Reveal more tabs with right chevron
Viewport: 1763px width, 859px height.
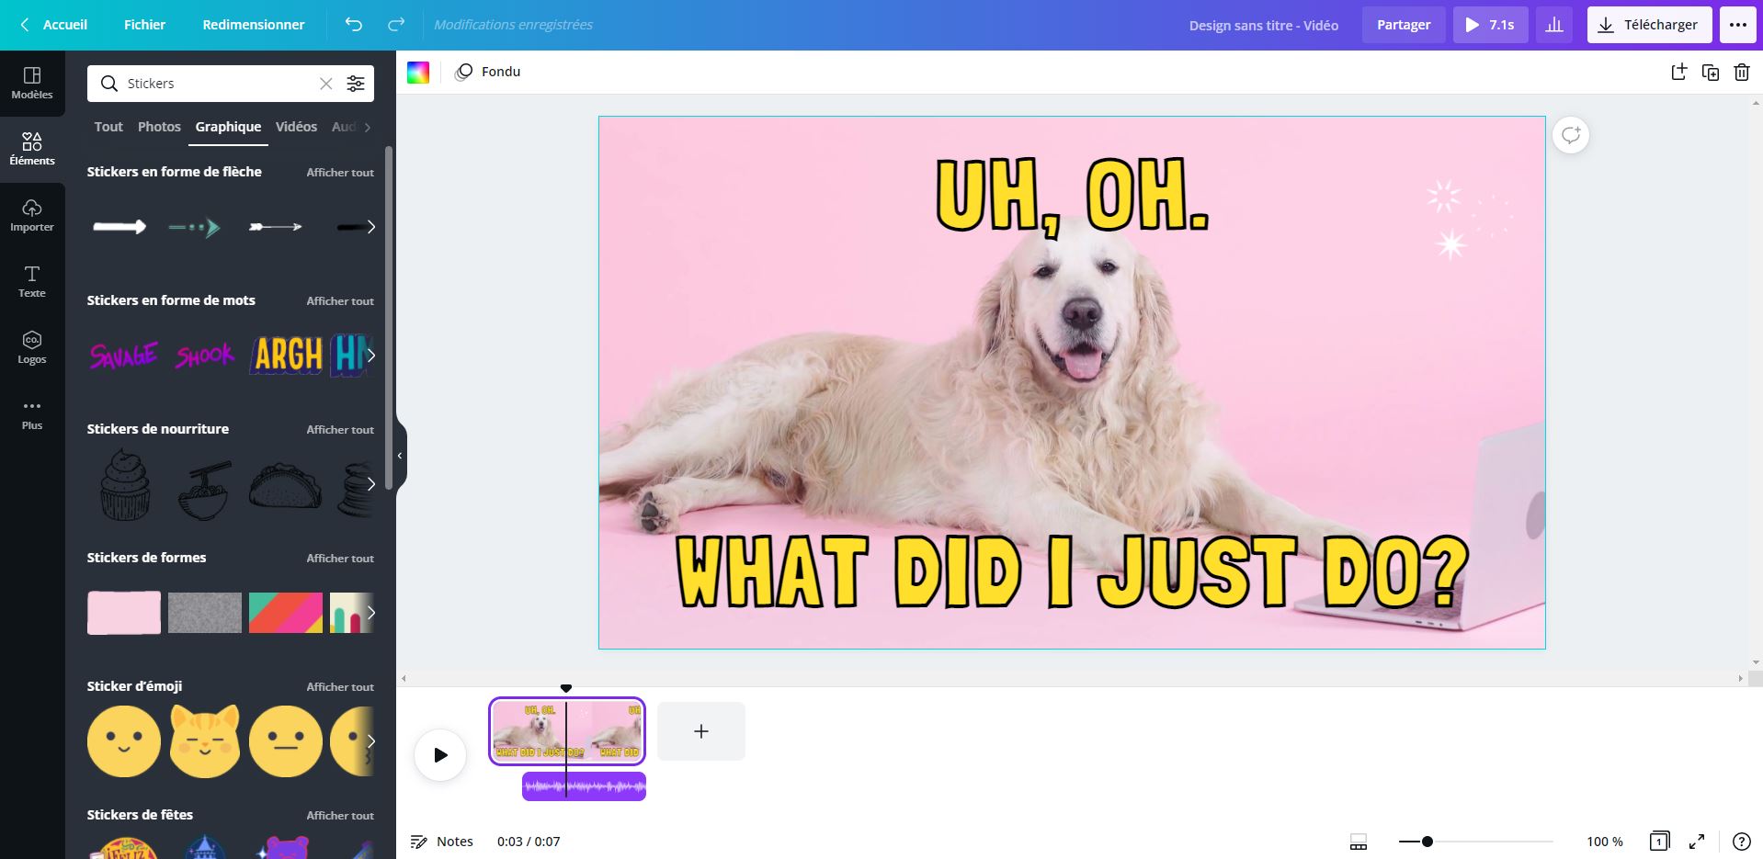tap(368, 127)
